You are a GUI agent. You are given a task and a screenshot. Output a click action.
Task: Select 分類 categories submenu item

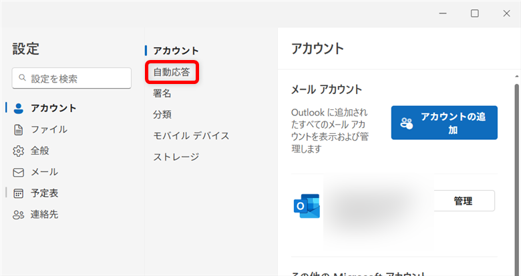click(162, 115)
